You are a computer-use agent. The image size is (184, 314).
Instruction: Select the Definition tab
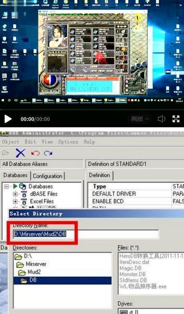100,175
